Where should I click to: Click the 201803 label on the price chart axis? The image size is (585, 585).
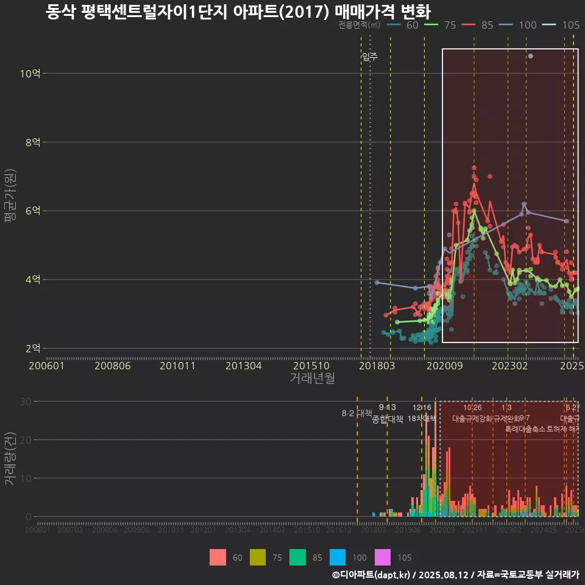tap(377, 366)
